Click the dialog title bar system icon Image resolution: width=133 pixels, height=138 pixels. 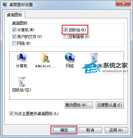click(x=5, y=5)
